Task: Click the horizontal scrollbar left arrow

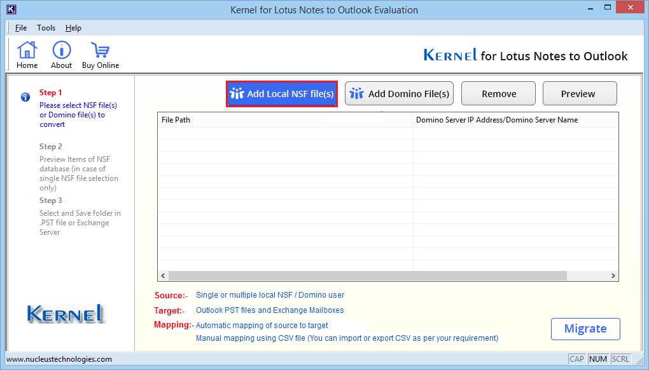Action: [163, 276]
